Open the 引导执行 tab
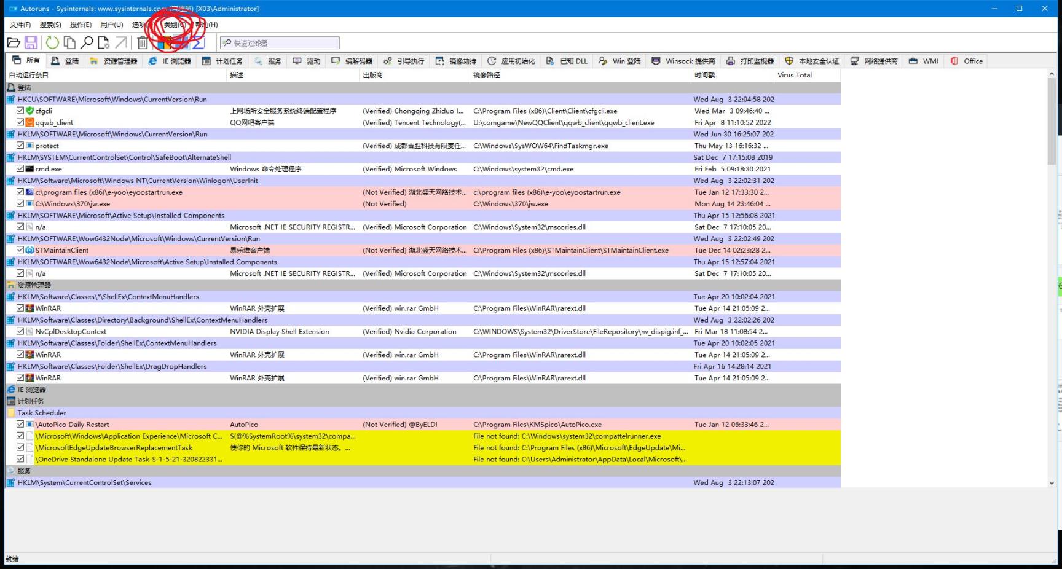Screen dimensions: 1062x569 pyautogui.click(x=404, y=61)
